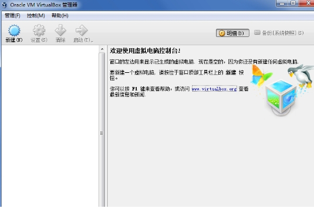This screenshot has height=215, width=314.
Task: Open the 控制(M) menu
Action: pos(36,16)
